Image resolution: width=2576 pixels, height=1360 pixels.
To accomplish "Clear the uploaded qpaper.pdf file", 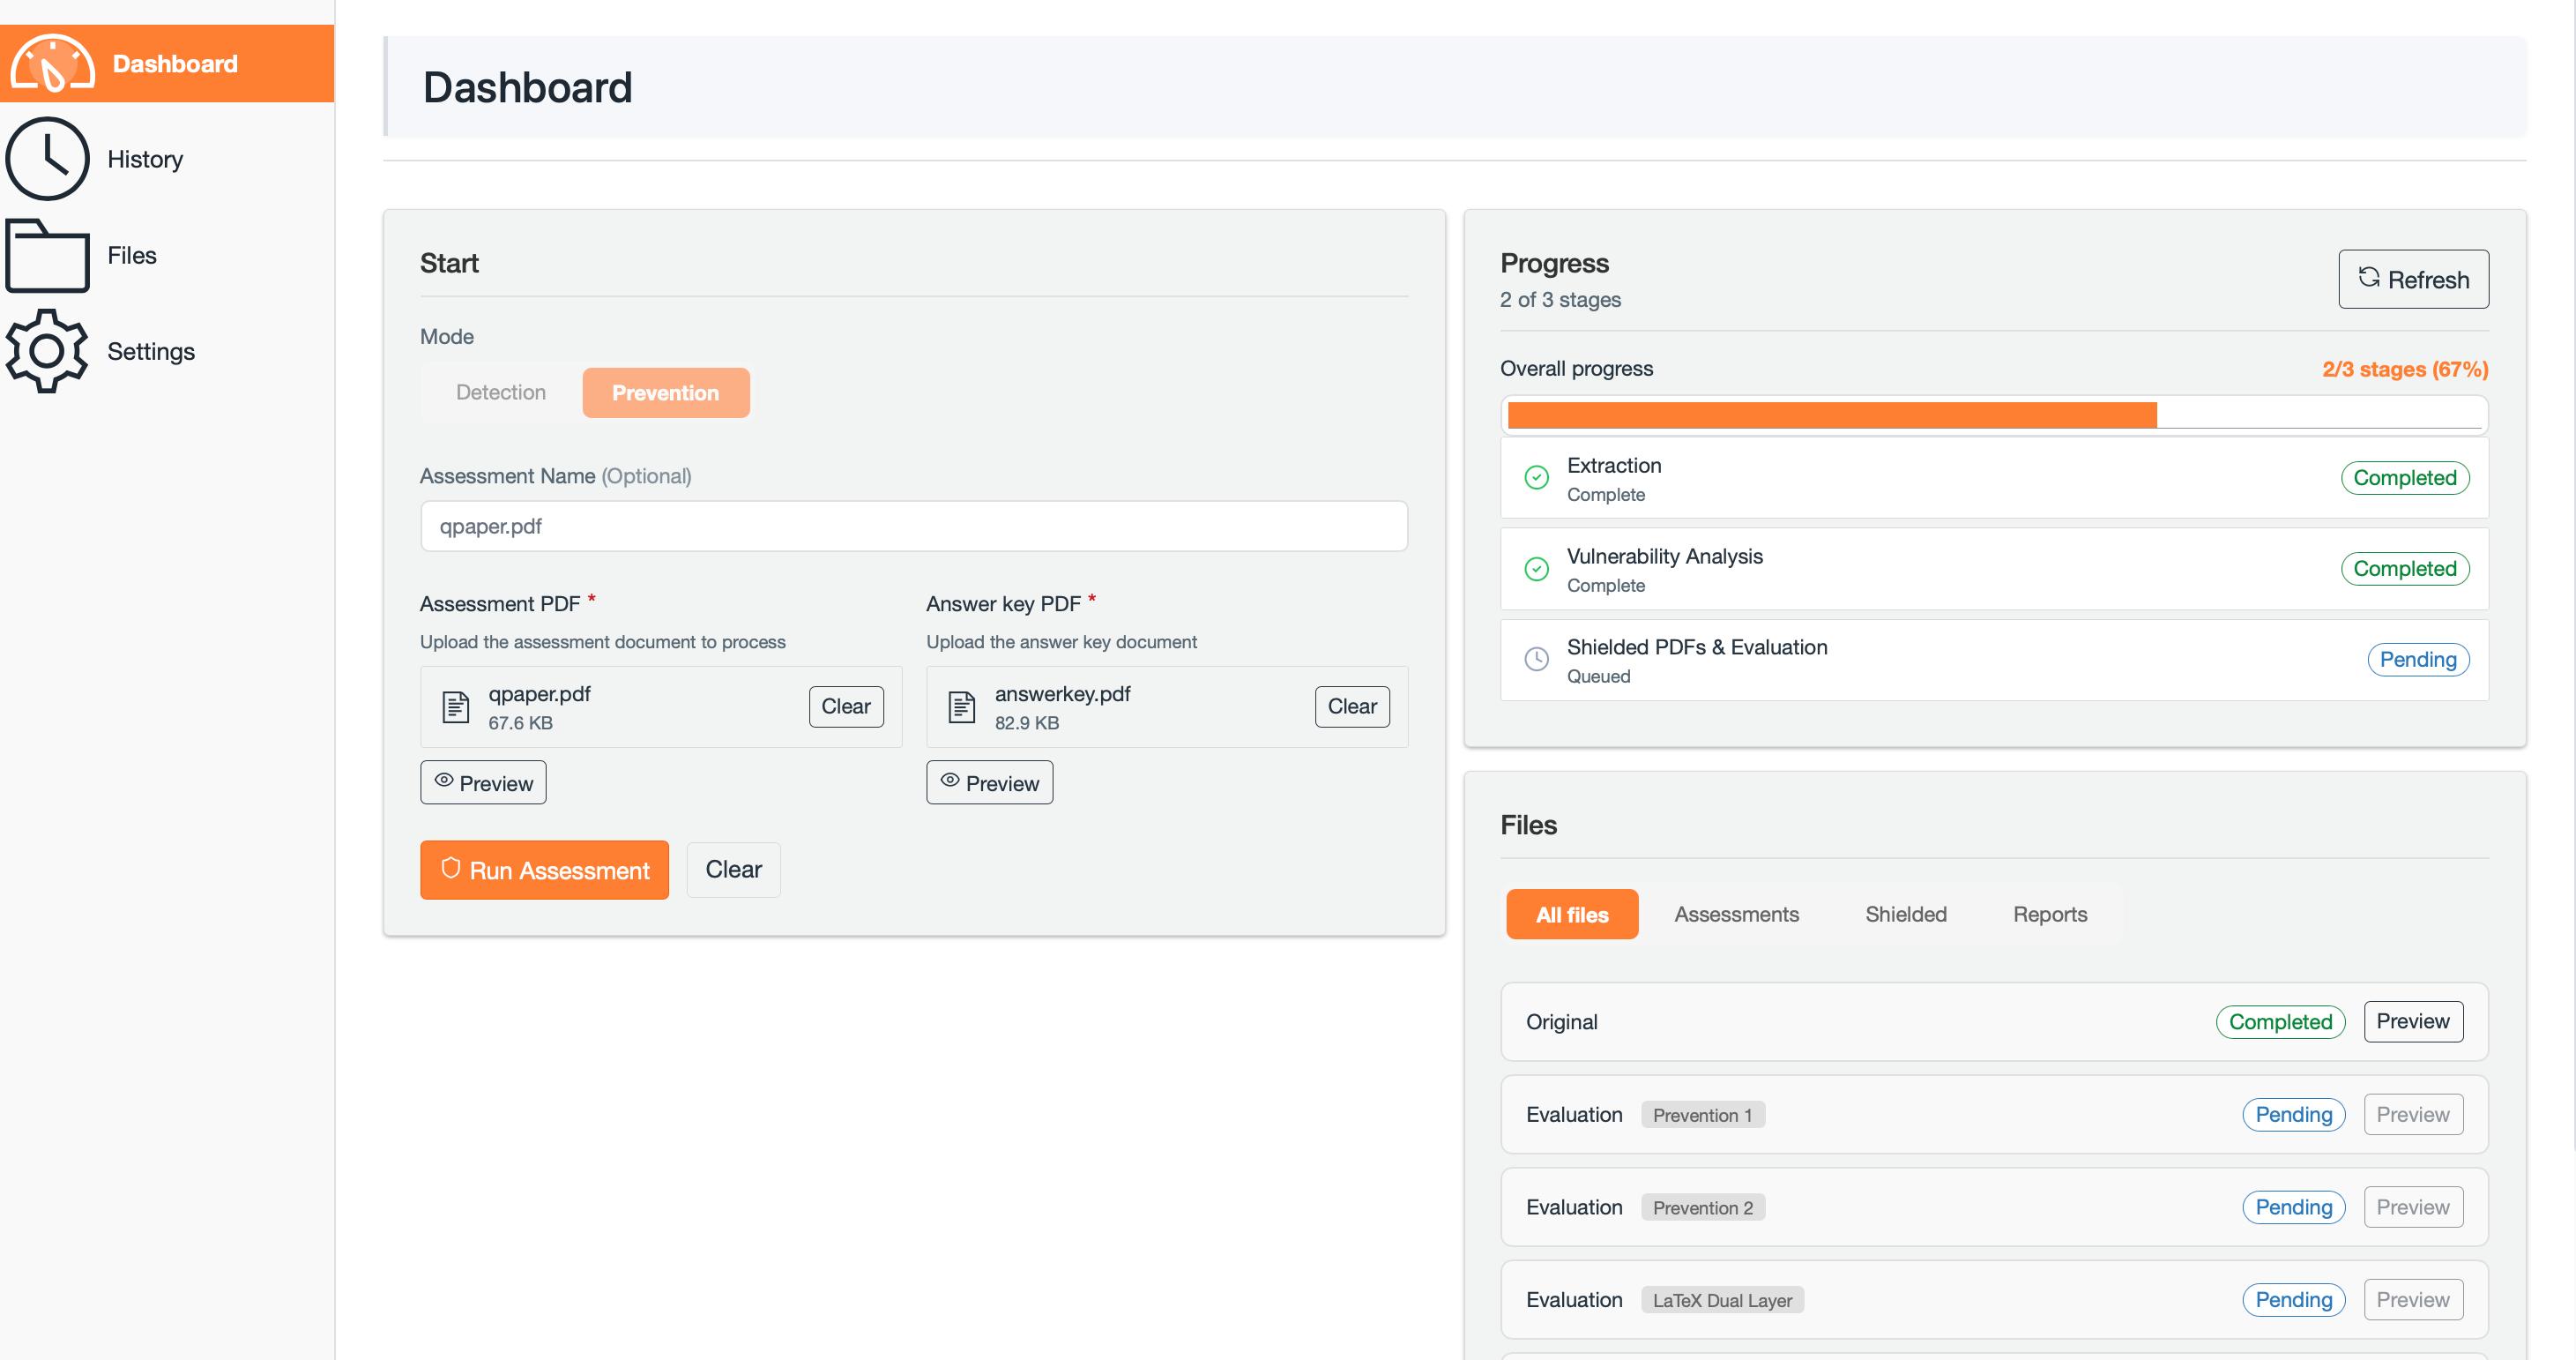I will (845, 706).
